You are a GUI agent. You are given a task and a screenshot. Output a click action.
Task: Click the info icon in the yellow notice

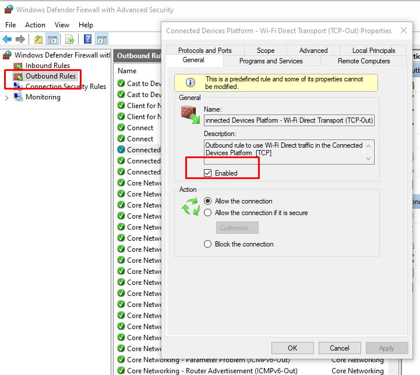click(190, 83)
